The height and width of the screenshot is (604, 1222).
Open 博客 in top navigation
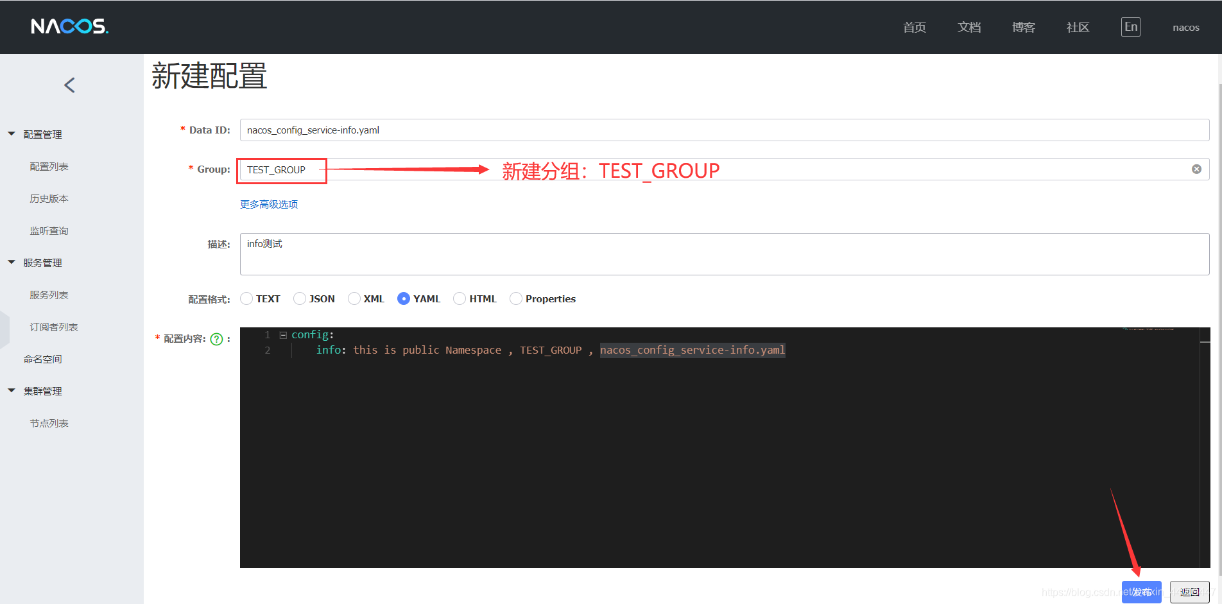pos(1024,27)
